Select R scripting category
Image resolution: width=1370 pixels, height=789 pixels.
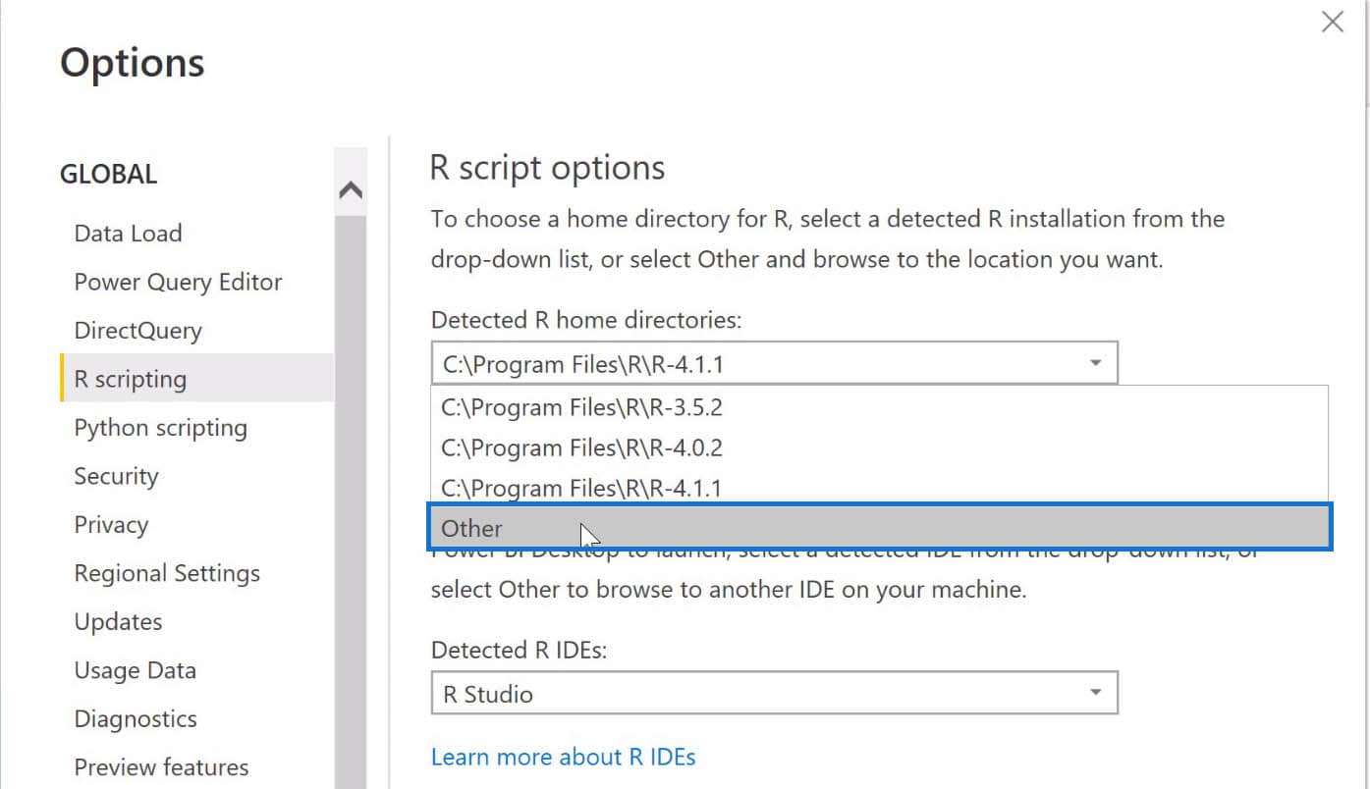point(196,379)
